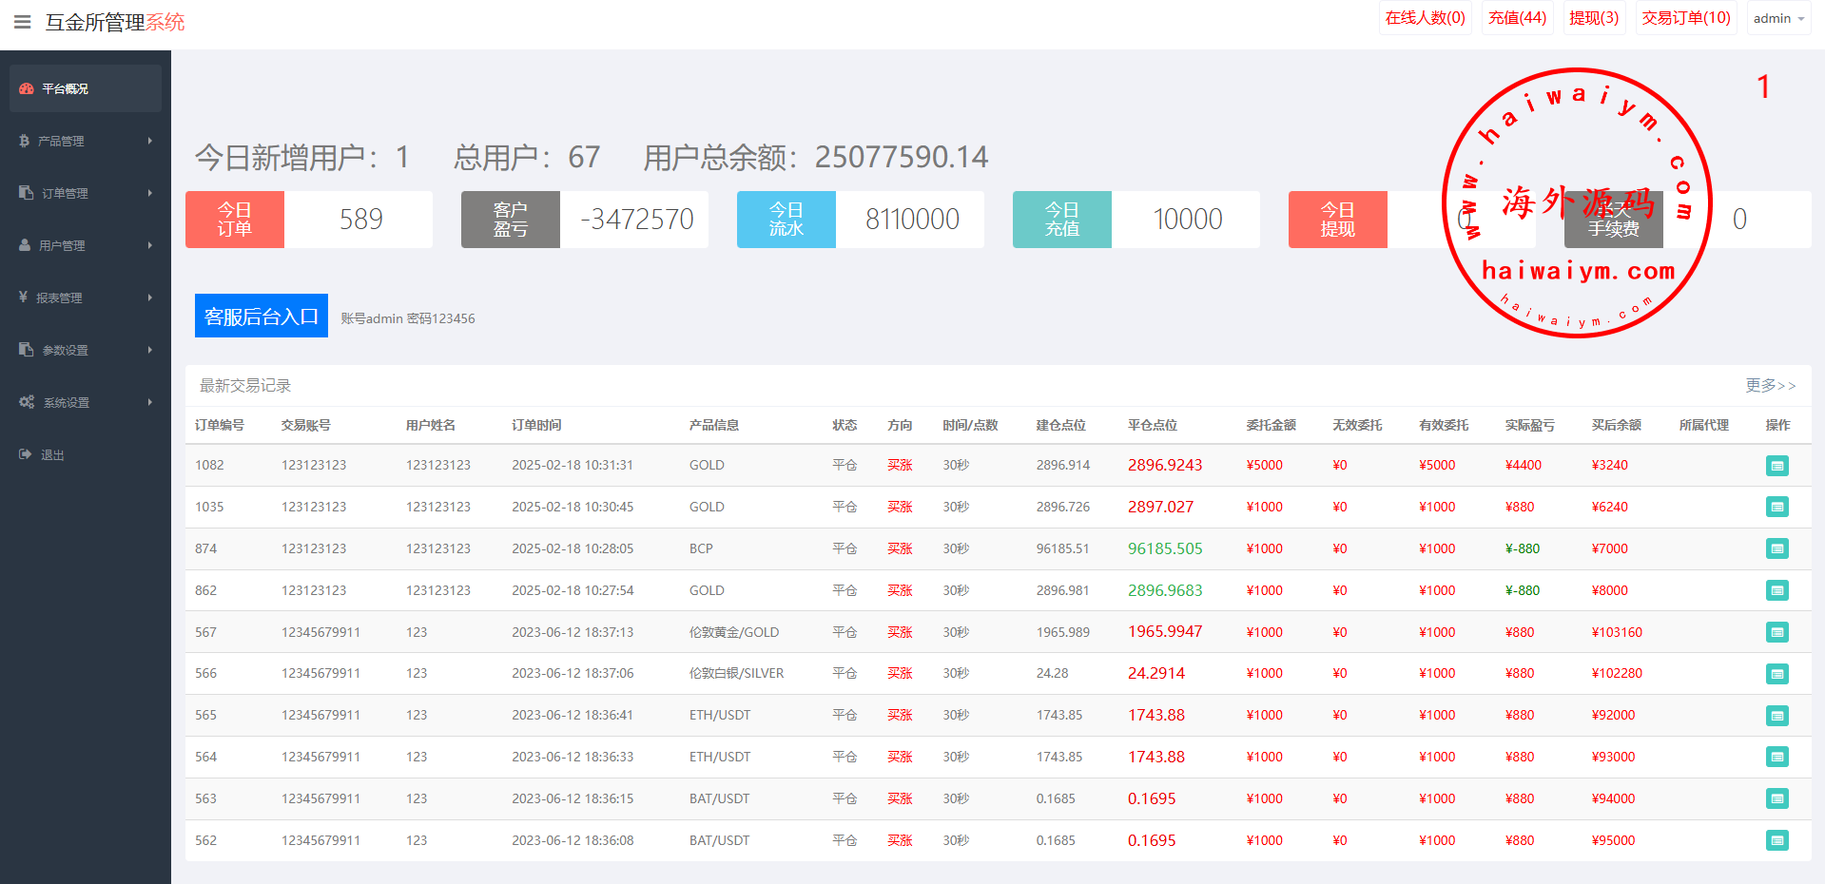1825x884 pixels.
Task: Click the gears icon for 系统设置
Action: pos(27,402)
